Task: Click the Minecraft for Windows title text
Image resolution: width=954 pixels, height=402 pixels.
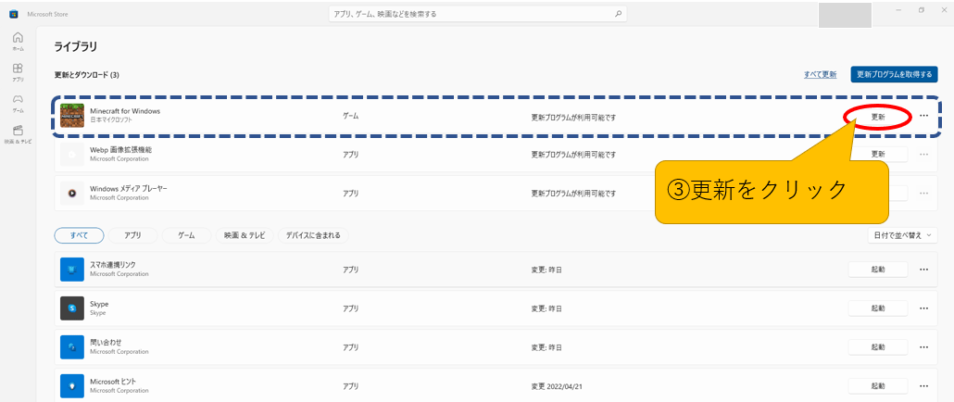Action: click(x=125, y=111)
